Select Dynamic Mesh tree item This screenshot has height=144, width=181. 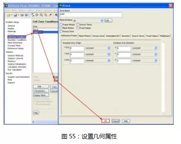(14, 45)
